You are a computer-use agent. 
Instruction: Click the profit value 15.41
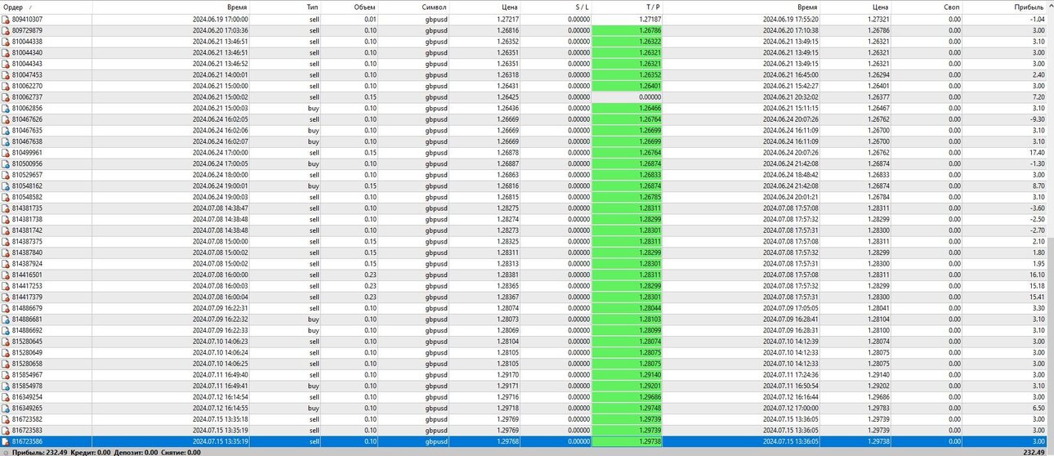[x=1035, y=297]
